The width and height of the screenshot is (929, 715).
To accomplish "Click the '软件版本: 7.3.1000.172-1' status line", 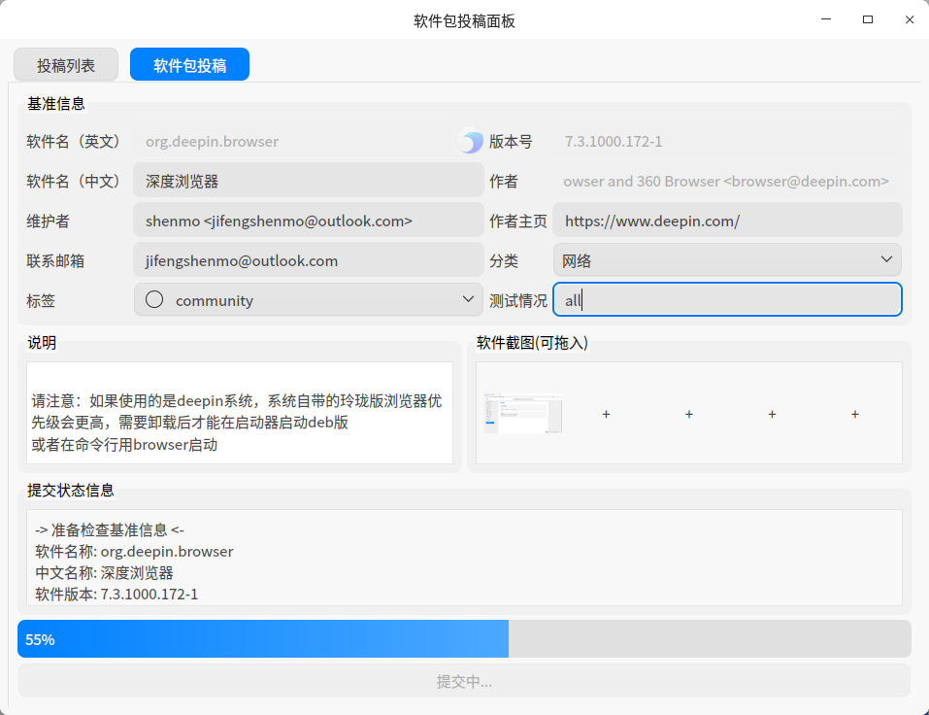I will (116, 595).
